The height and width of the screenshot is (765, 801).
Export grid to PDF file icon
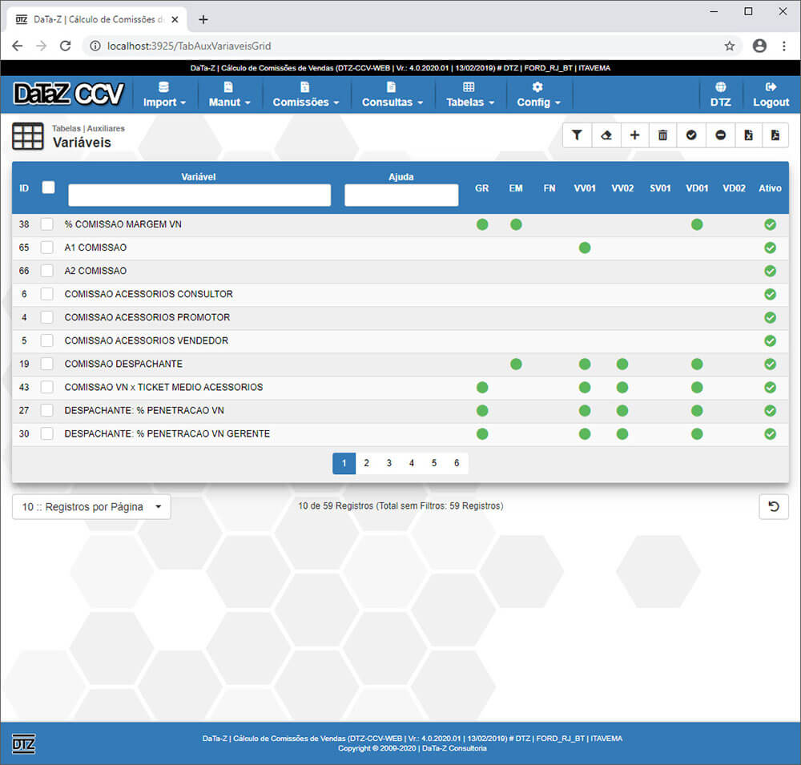tap(775, 135)
